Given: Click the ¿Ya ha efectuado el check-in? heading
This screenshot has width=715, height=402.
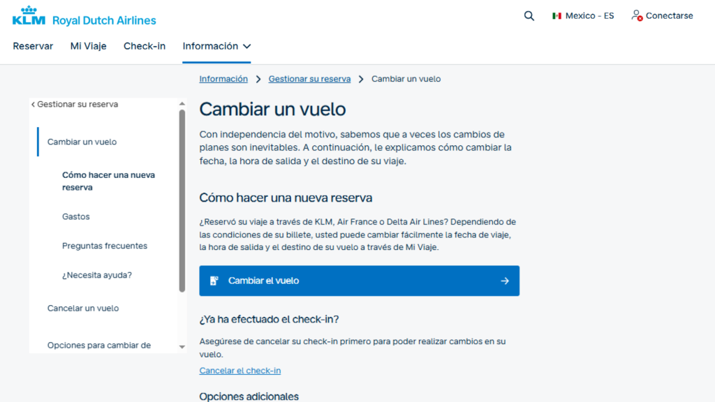Looking at the screenshot, I should coord(269,320).
